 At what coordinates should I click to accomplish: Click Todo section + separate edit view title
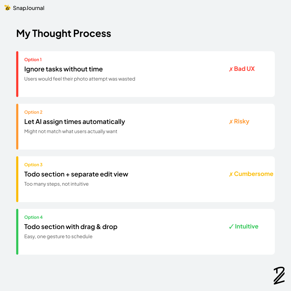76,174
